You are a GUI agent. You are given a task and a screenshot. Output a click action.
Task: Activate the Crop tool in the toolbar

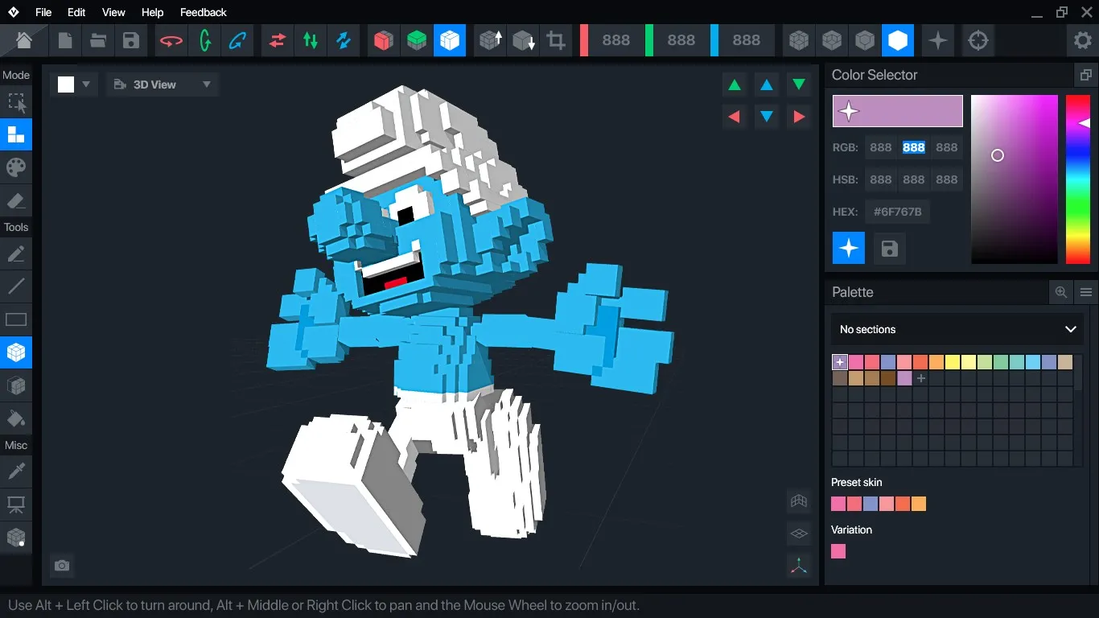click(556, 40)
